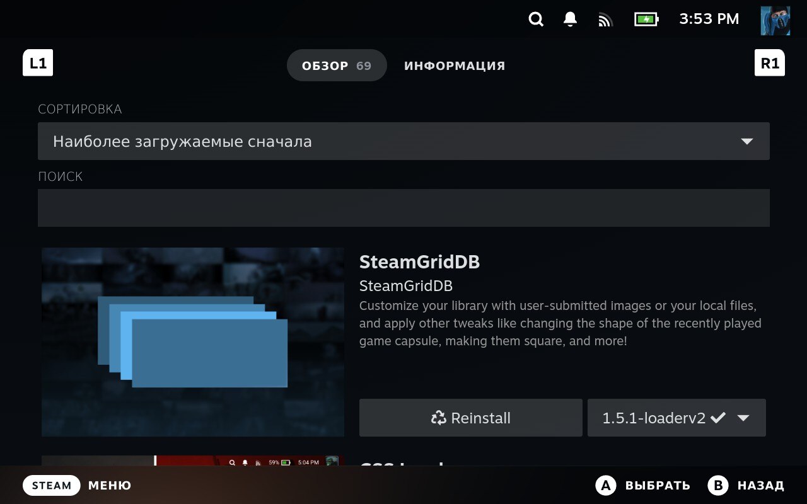Switch to the ОБЗОР tab
Screen dimensions: 807x504
click(337, 66)
